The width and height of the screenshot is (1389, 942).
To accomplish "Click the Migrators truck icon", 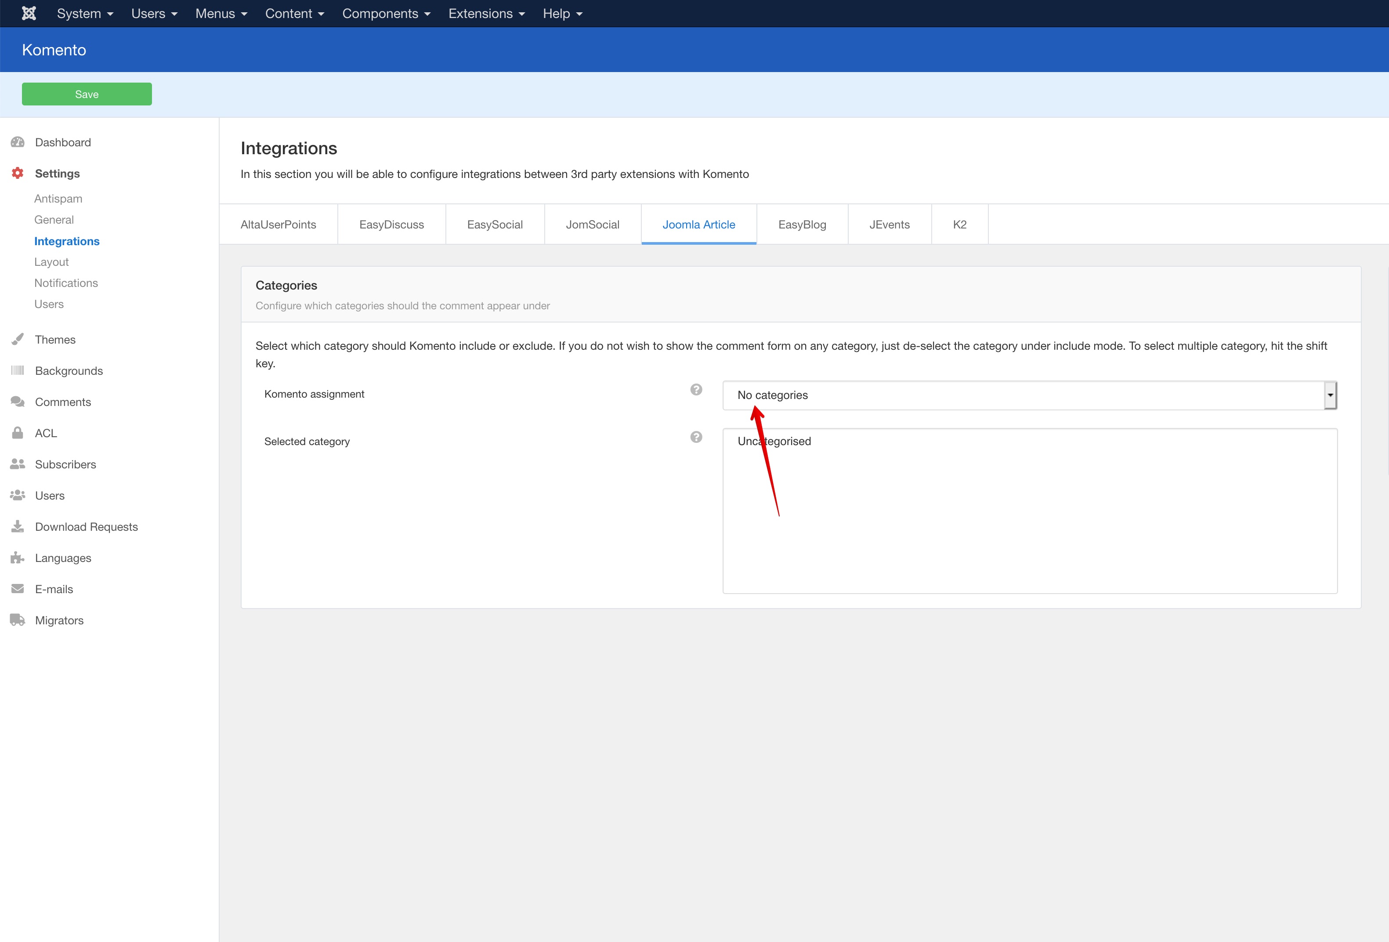I will [18, 620].
